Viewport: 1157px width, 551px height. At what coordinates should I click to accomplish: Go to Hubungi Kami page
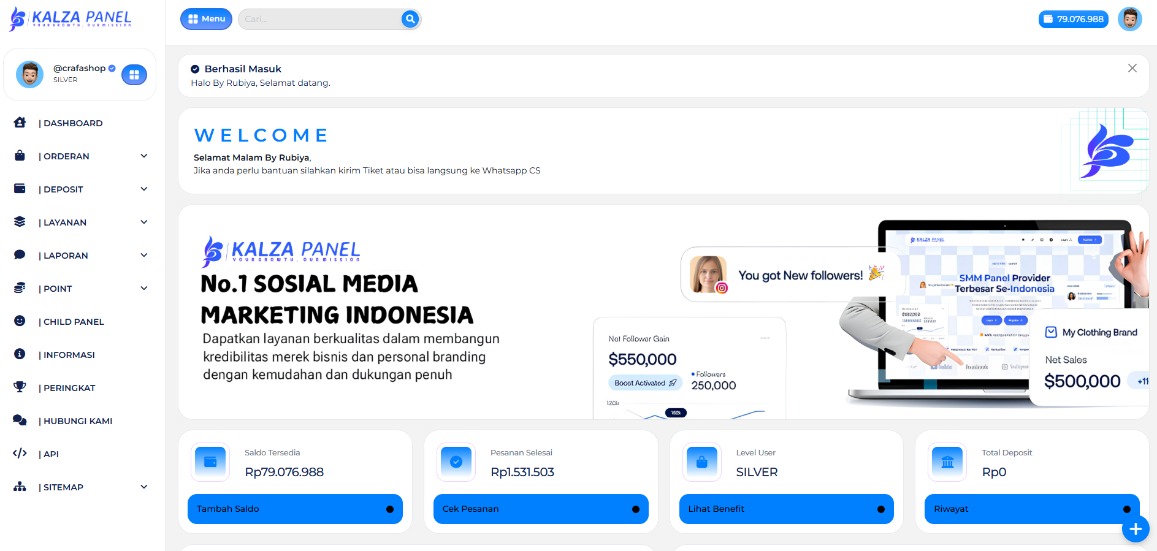coord(77,421)
